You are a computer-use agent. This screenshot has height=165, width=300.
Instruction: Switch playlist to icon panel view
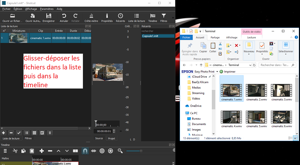pos(42,133)
